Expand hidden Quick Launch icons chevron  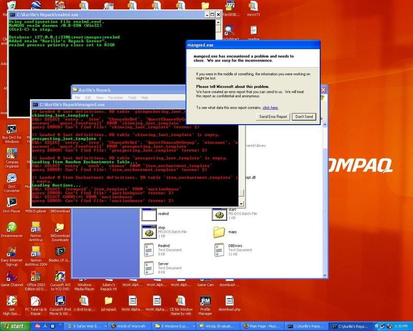pos(60,324)
